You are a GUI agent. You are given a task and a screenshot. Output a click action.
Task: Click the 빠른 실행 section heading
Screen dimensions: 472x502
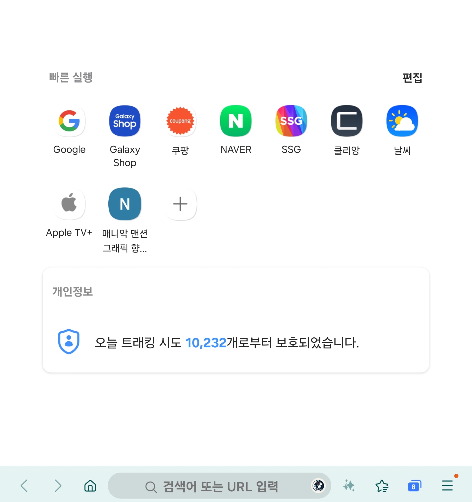[x=71, y=77]
